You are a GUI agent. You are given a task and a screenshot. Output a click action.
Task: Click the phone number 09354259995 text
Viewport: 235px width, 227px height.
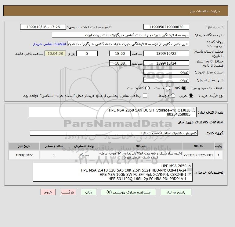tap(179, 115)
